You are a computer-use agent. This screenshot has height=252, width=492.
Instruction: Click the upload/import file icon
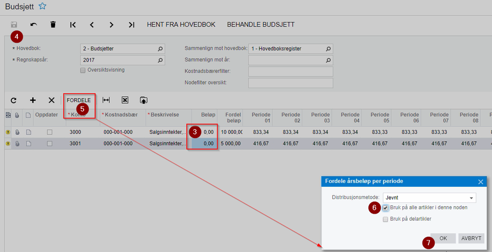[x=143, y=100]
